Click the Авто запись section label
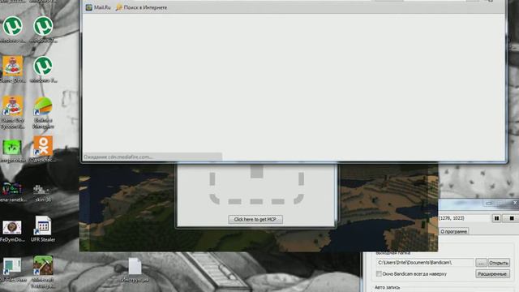This screenshot has width=519, height=292. click(387, 287)
